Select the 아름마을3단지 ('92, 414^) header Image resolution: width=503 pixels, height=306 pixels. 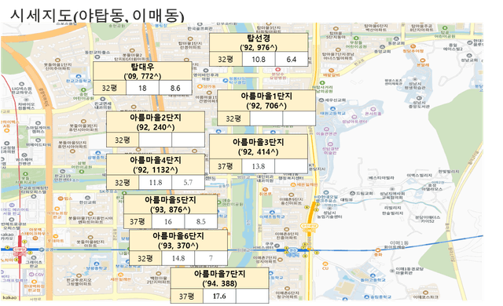259,147
